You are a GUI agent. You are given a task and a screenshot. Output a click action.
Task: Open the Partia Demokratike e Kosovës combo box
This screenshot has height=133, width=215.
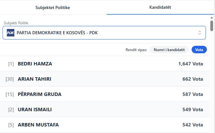(x=104, y=33)
